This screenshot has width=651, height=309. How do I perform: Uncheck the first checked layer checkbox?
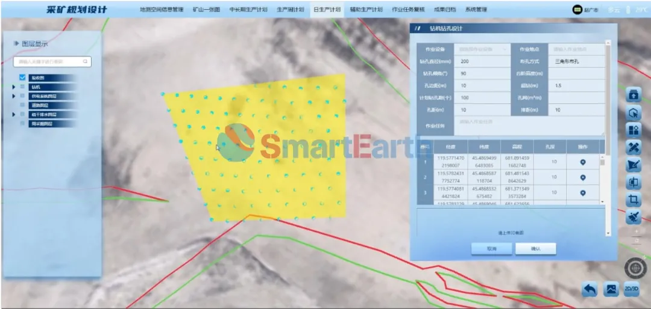[x=22, y=78]
